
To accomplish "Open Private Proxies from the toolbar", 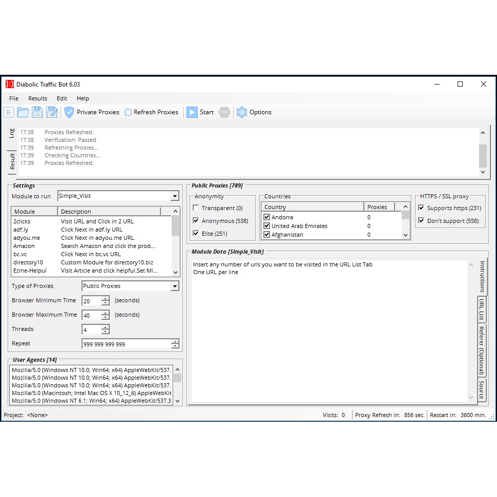I will pos(92,112).
